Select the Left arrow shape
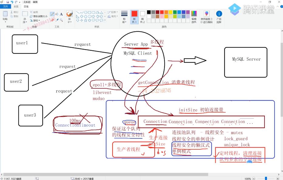This screenshot has width=283, height=180. (97, 16)
